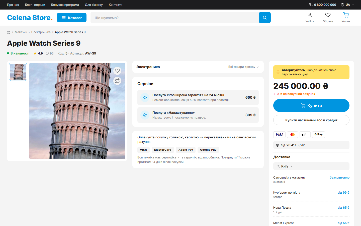Viewport: 361px width, 226px height.
Task: Open the UA language selector
Action: (347, 5)
